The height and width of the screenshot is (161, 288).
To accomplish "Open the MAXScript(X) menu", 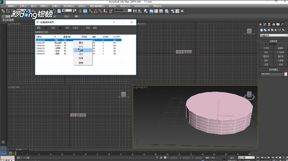I will (142, 6).
